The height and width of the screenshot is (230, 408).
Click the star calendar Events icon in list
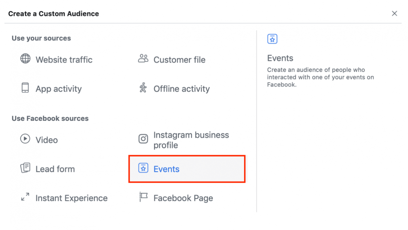click(143, 168)
